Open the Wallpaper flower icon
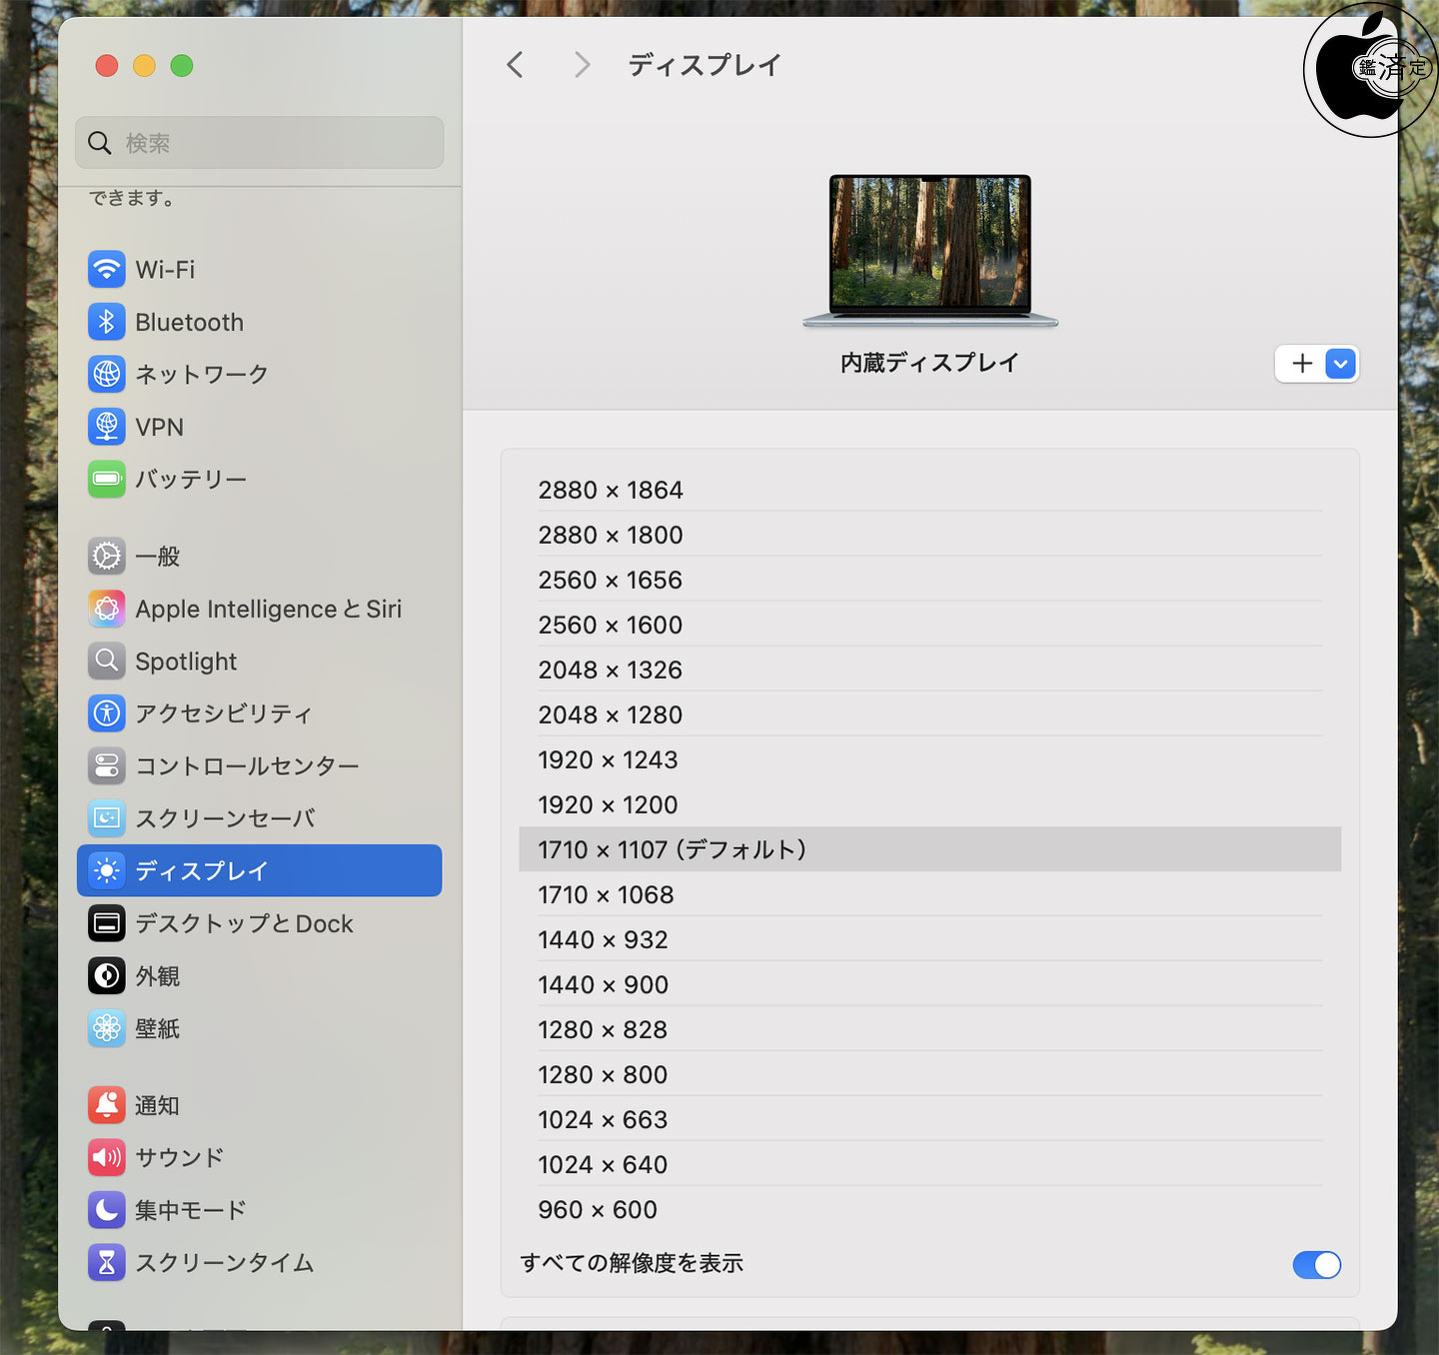Viewport: 1439px width, 1355px height. [107, 1028]
